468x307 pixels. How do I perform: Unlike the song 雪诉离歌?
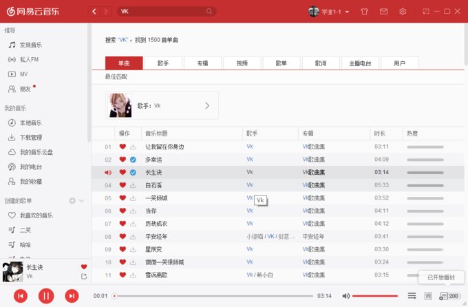(x=123, y=275)
